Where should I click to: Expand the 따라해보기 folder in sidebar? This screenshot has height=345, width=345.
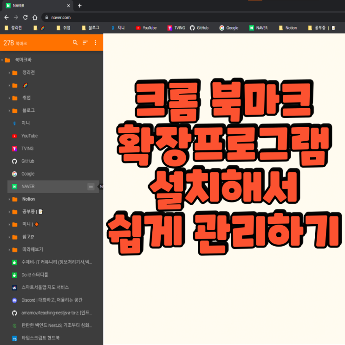(x=9, y=250)
